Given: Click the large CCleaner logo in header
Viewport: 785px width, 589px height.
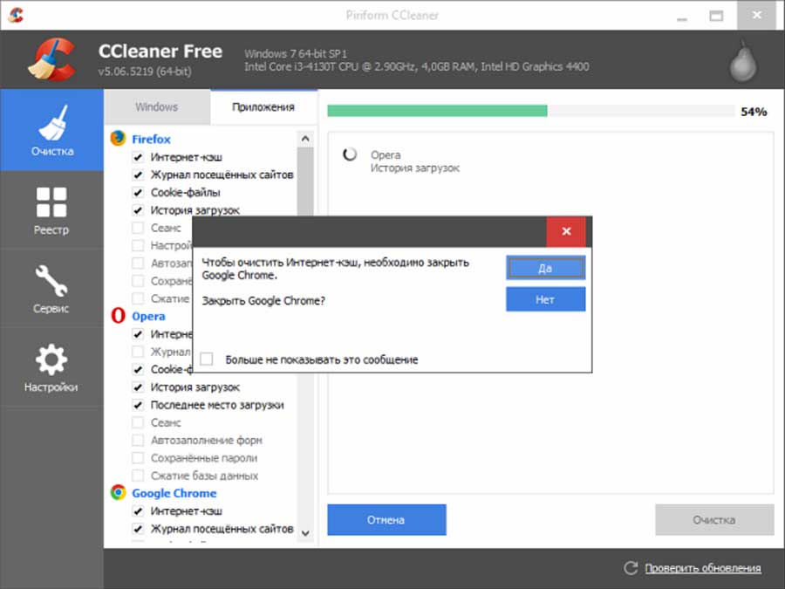Looking at the screenshot, I should coord(52,59).
